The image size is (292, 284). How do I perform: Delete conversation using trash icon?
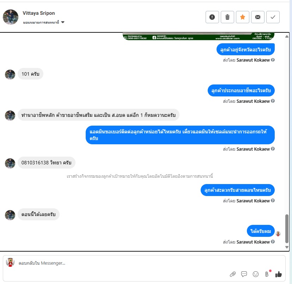[227, 17]
